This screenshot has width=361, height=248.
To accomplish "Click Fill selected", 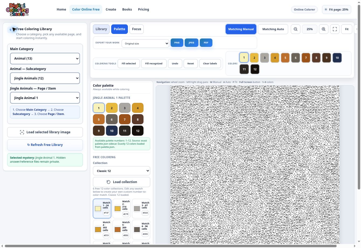I will (x=129, y=64).
